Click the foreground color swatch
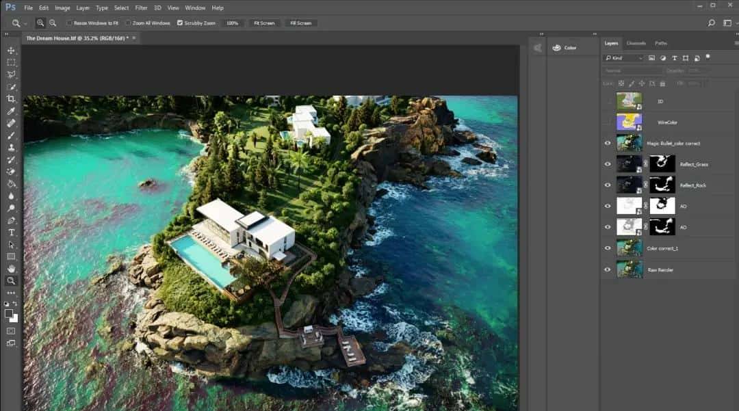The image size is (739, 411). pyautogui.click(x=8, y=312)
